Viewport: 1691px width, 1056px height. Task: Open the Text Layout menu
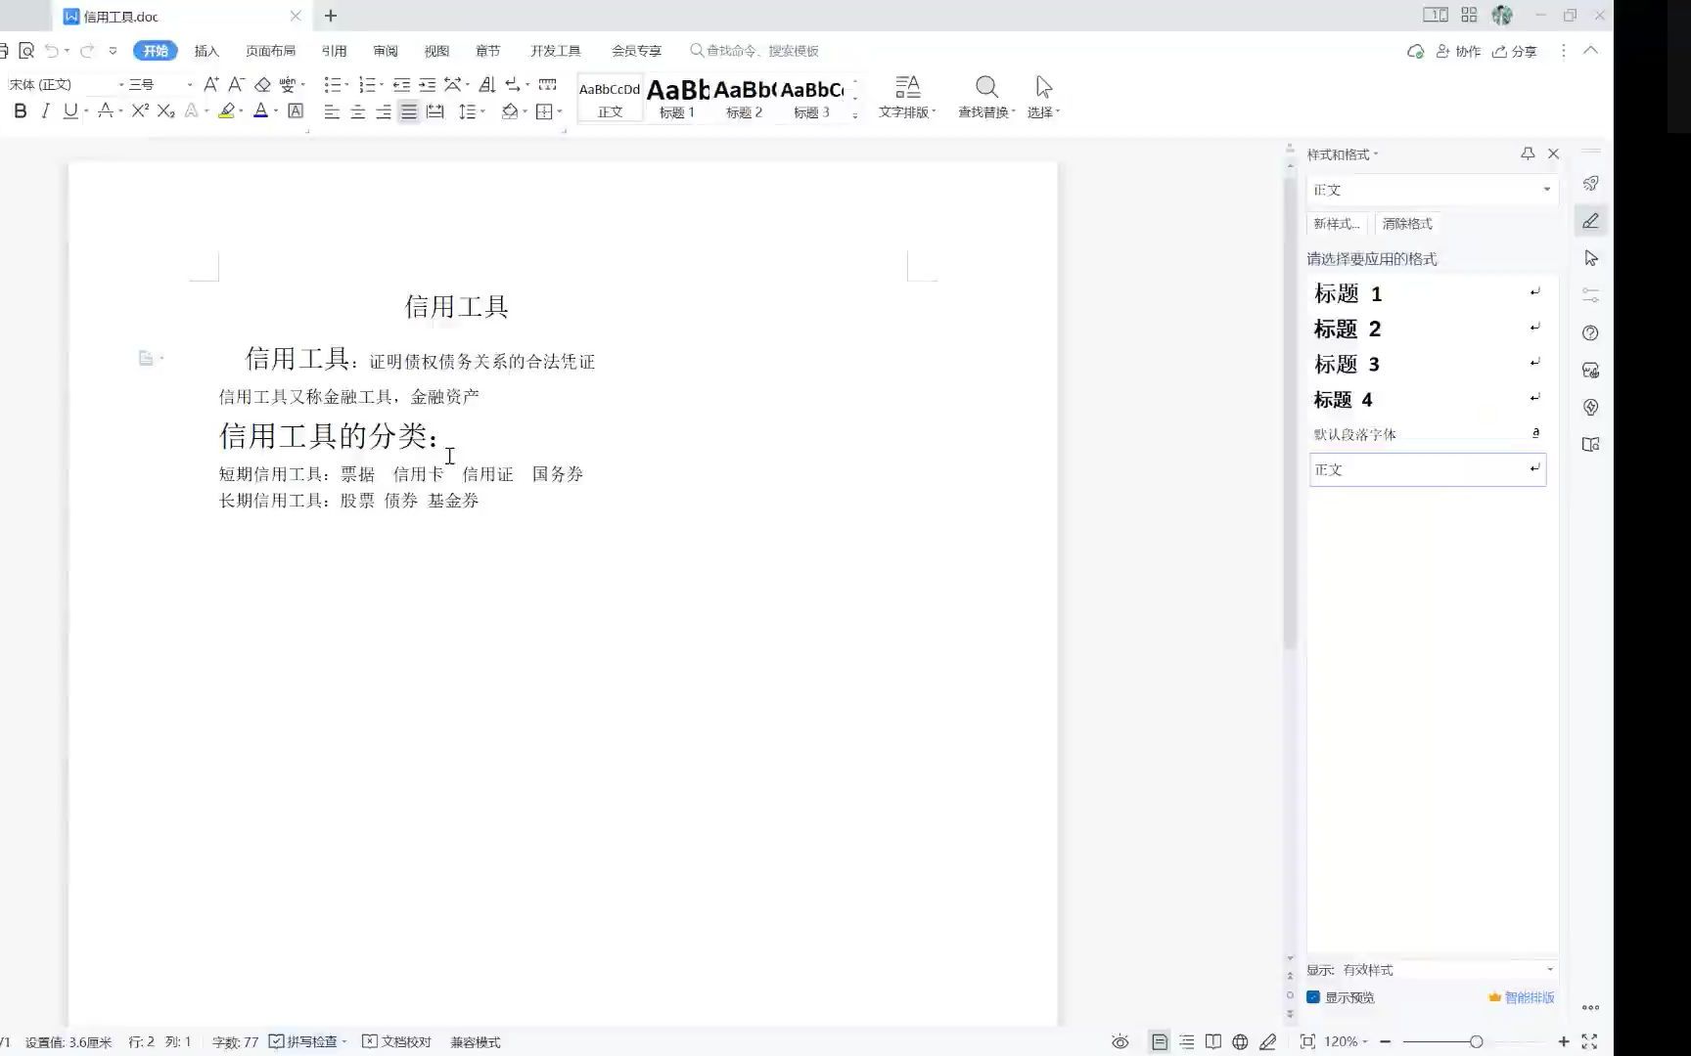tap(907, 97)
